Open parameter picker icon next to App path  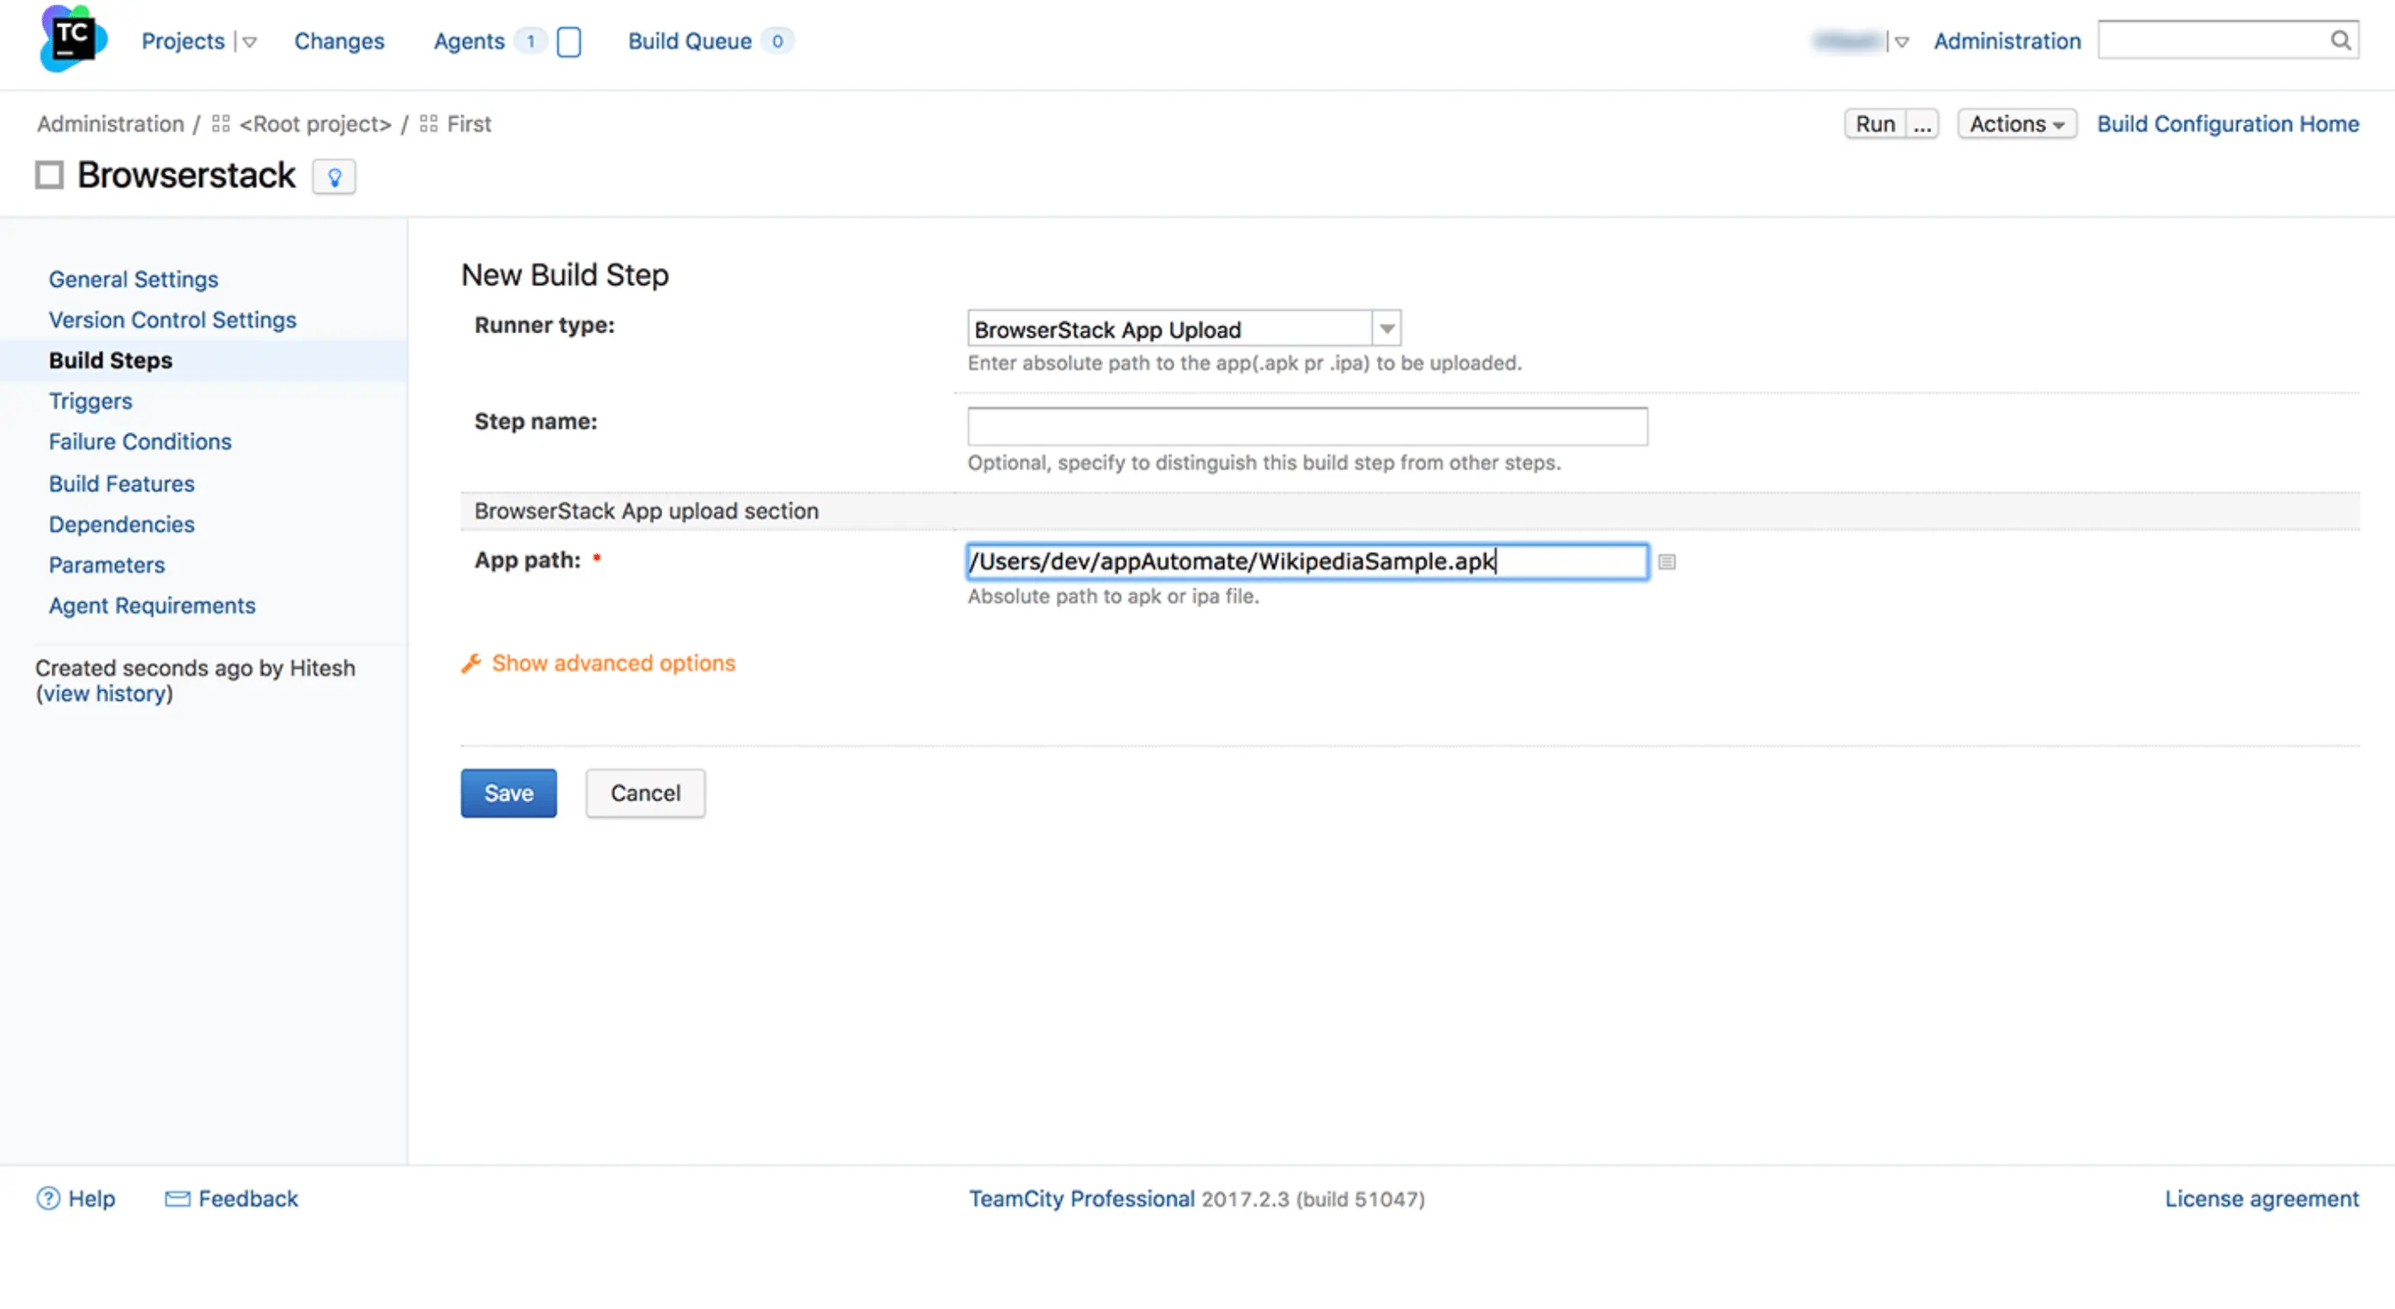[1666, 562]
